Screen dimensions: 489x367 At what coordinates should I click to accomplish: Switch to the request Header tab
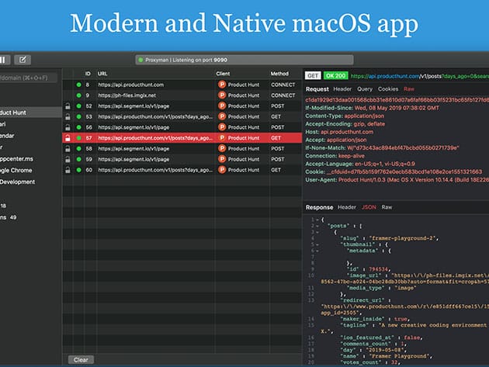pos(342,89)
